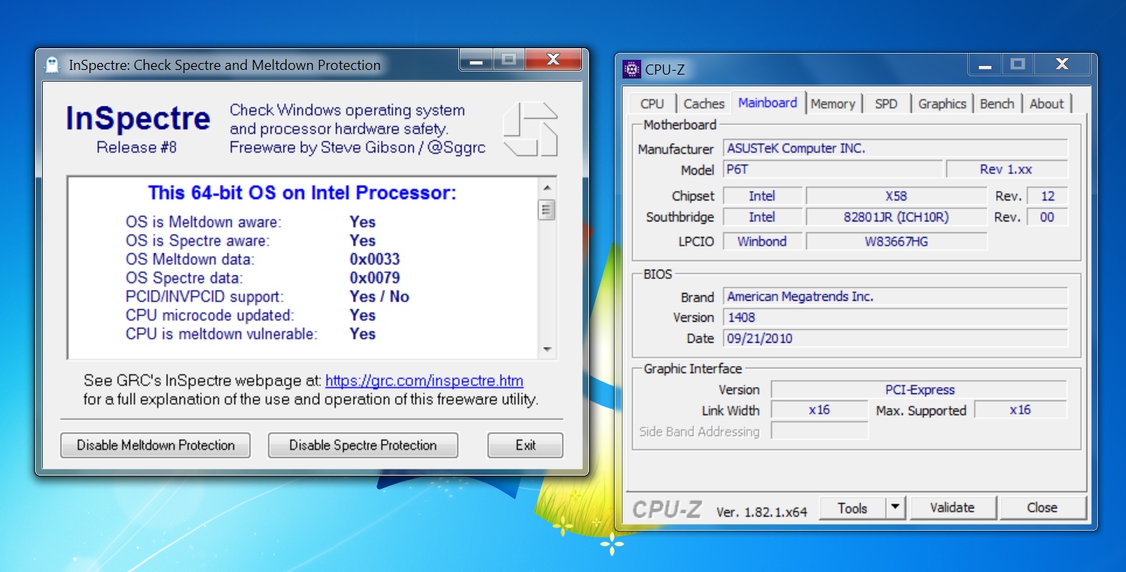
Task: Click the OS Meltdown data value 0x0033
Action: click(x=375, y=260)
